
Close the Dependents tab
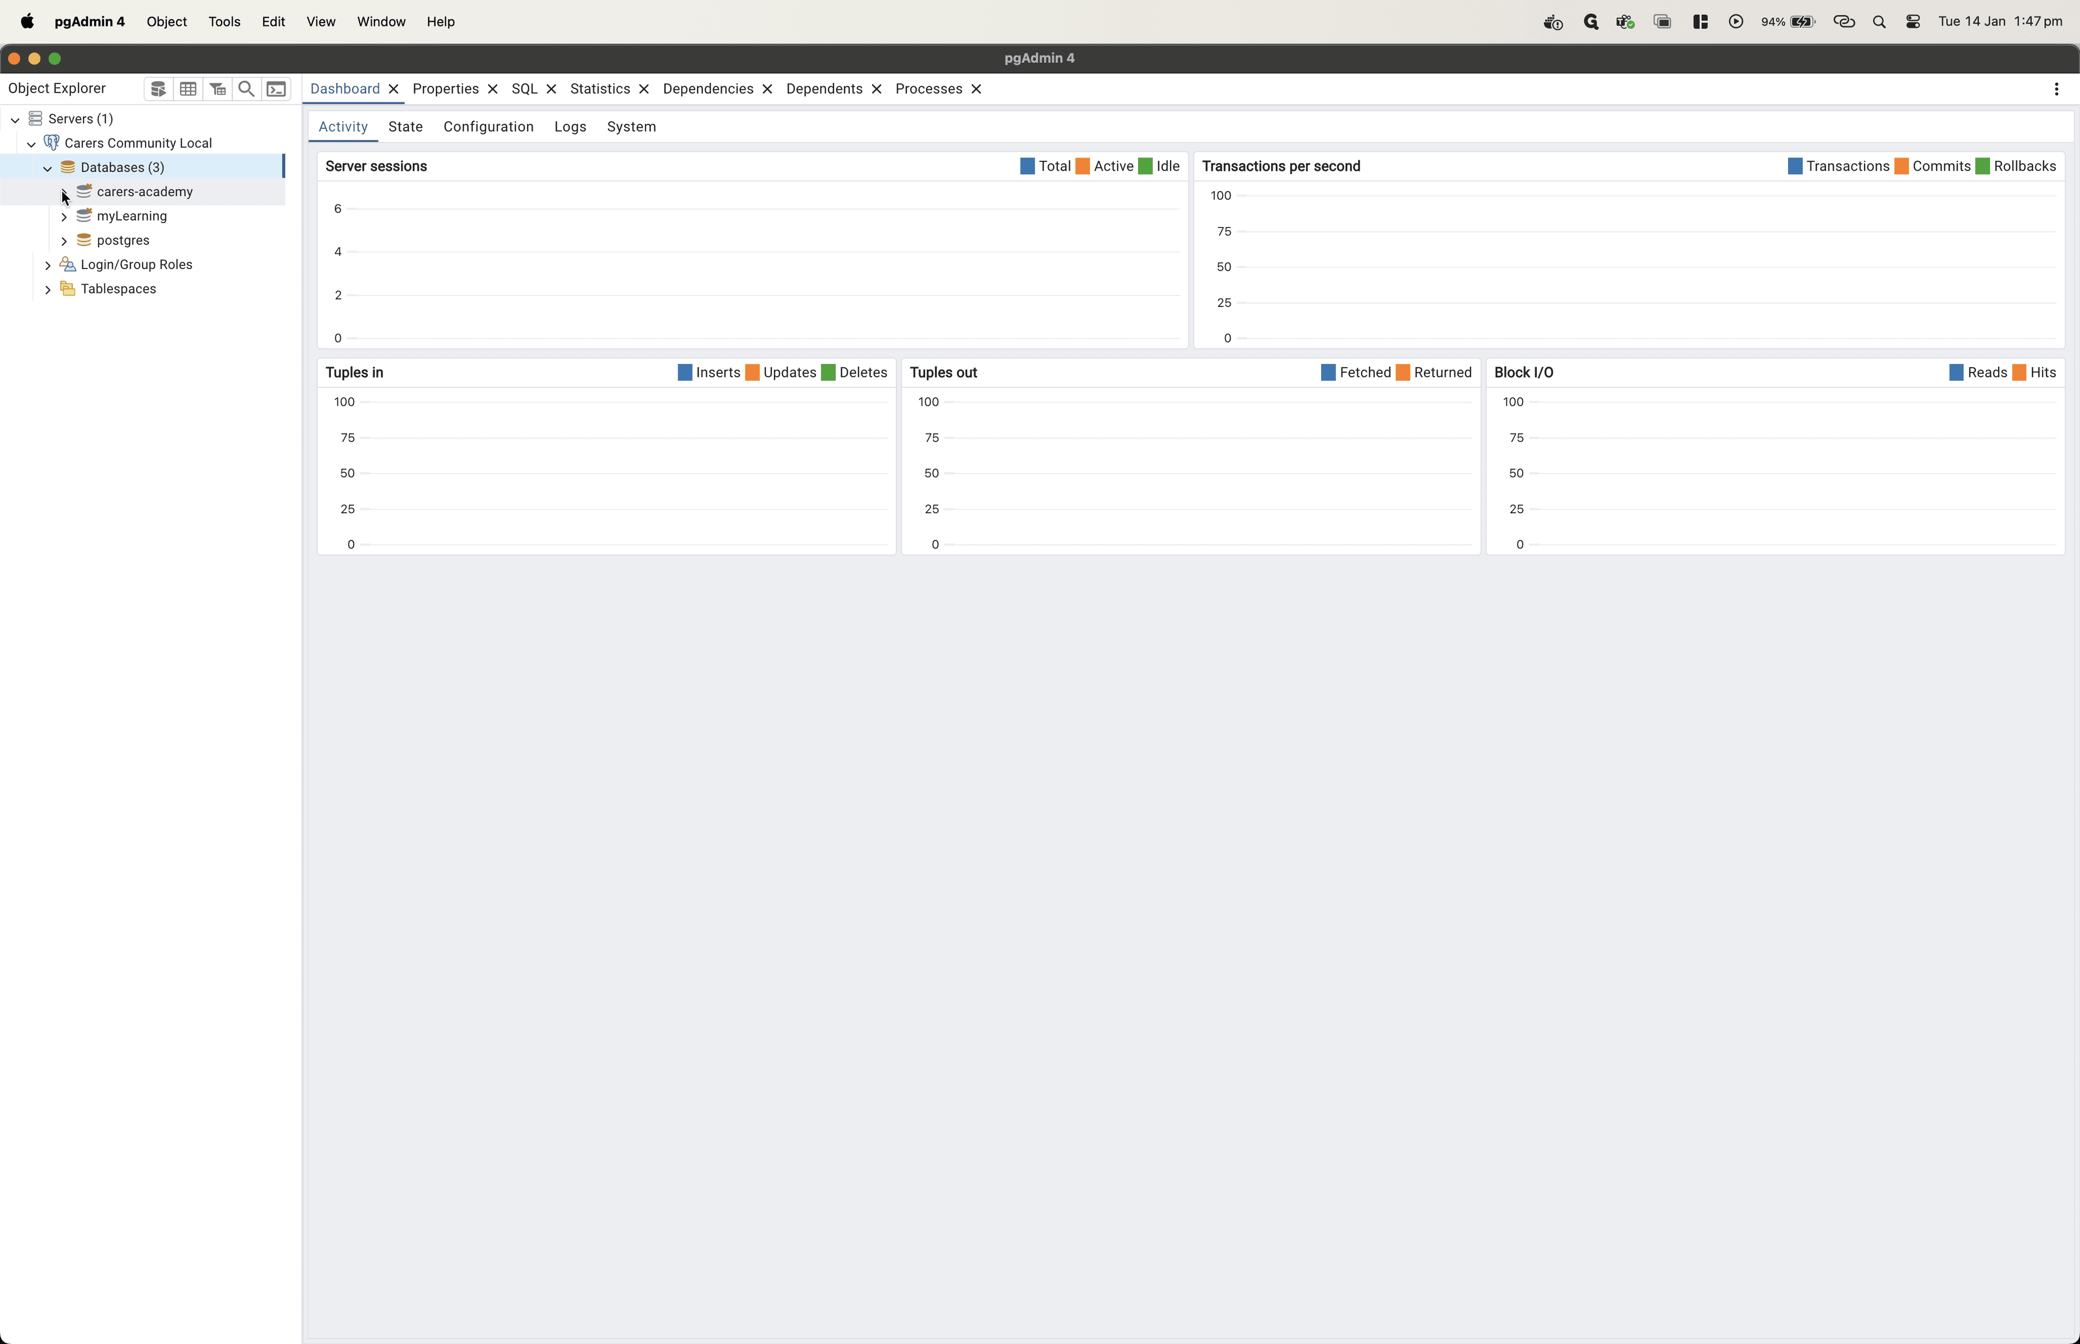coord(876,89)
